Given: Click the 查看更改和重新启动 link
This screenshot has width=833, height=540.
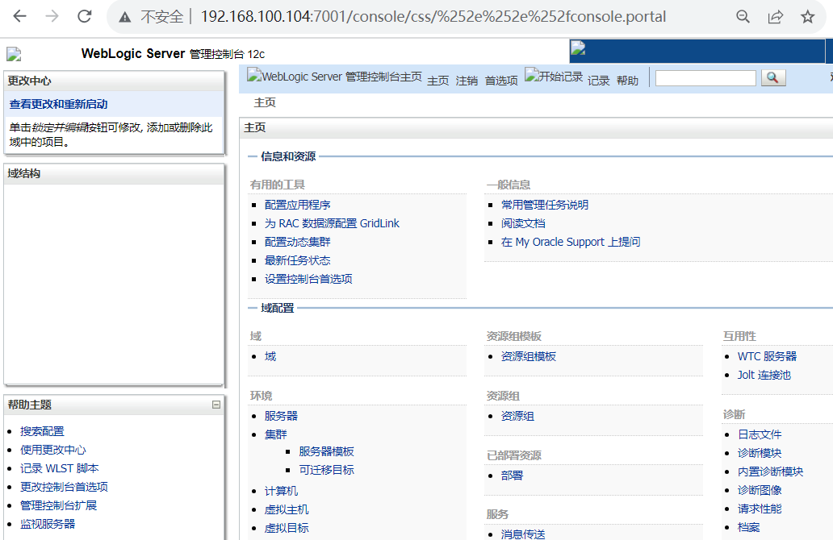Looking at the screenshot, I should click(x=58, y=104).
